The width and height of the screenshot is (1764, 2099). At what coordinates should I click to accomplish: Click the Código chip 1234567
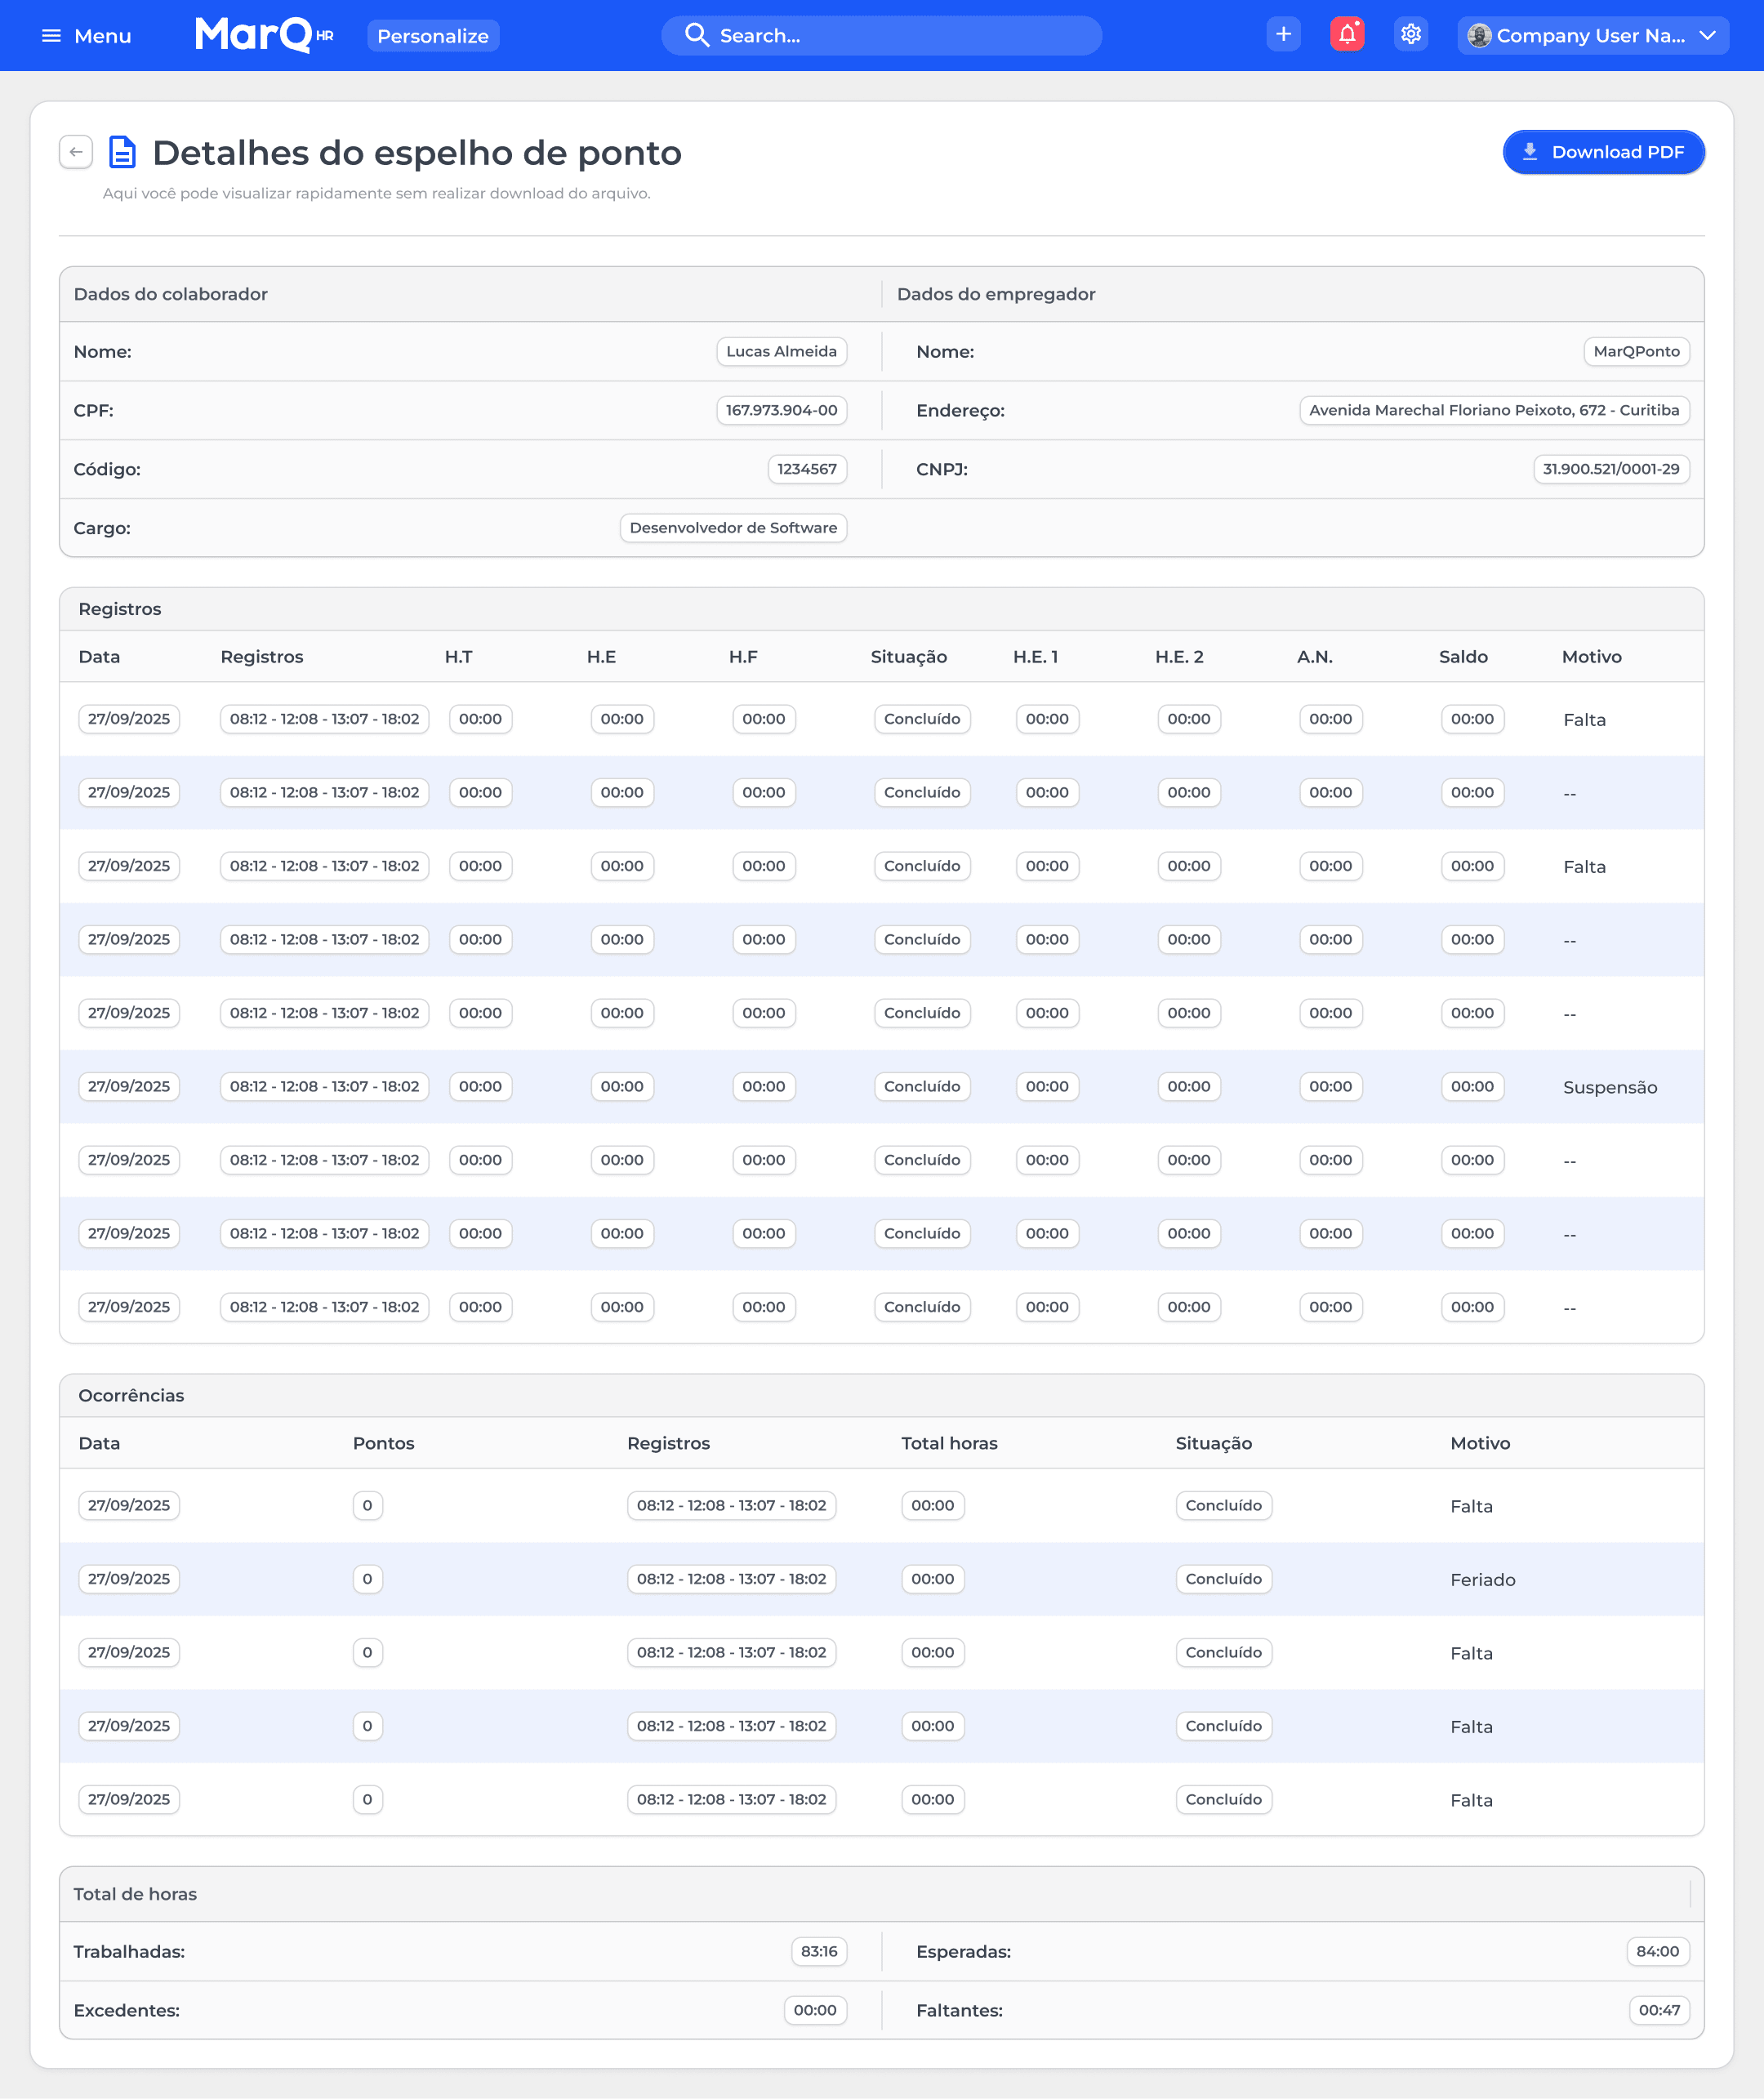click(807, 468)
